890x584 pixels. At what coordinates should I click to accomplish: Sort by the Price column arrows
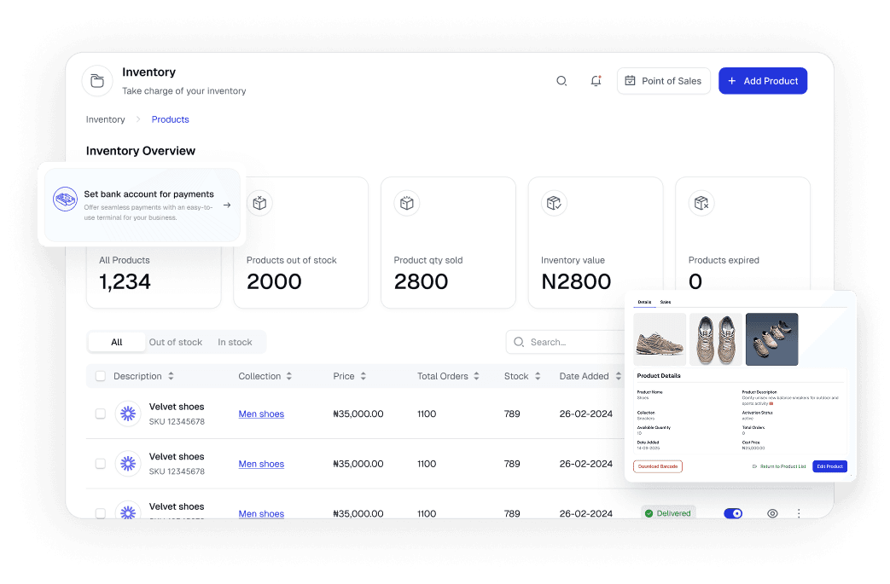(x=364, y=376)
